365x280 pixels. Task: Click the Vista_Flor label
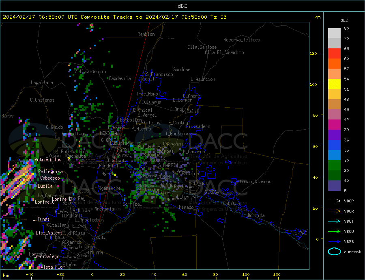pyautogui.click(x=53, y=267)
